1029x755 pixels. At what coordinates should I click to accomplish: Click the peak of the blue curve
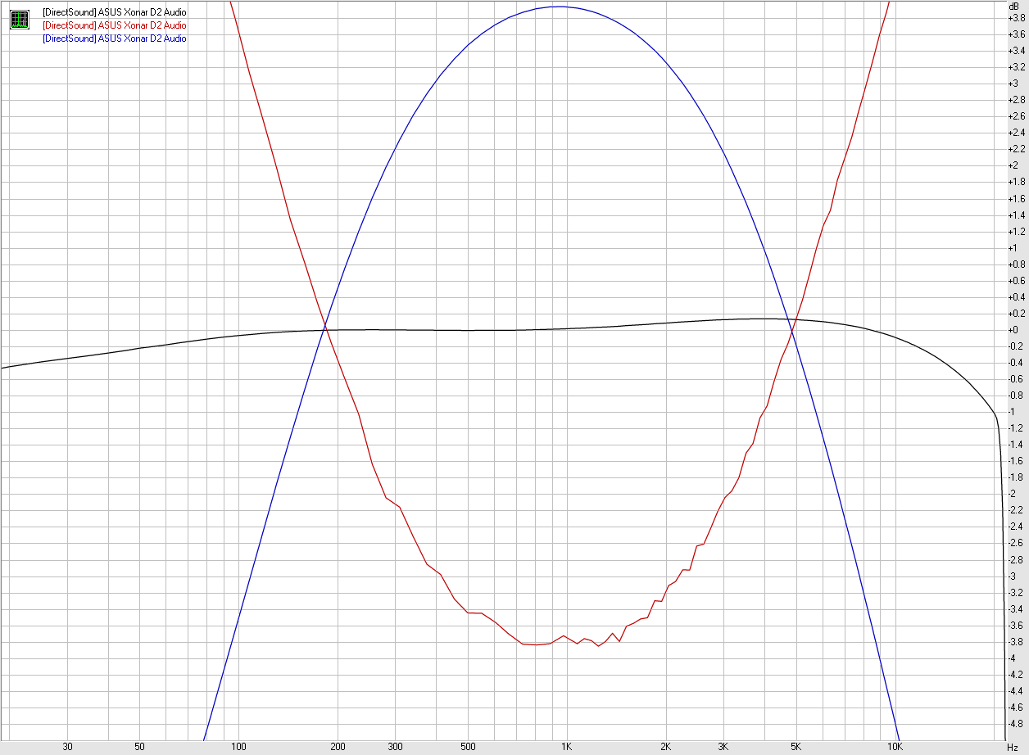[558, 7]
